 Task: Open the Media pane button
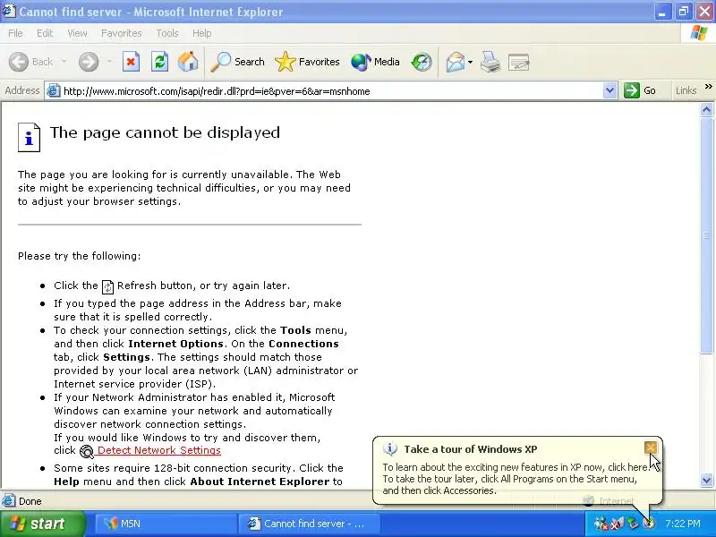coord(375,62)
